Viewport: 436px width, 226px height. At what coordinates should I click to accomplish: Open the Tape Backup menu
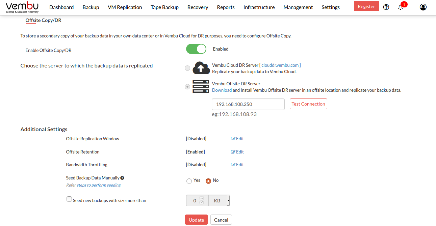[x=165, y=7]
